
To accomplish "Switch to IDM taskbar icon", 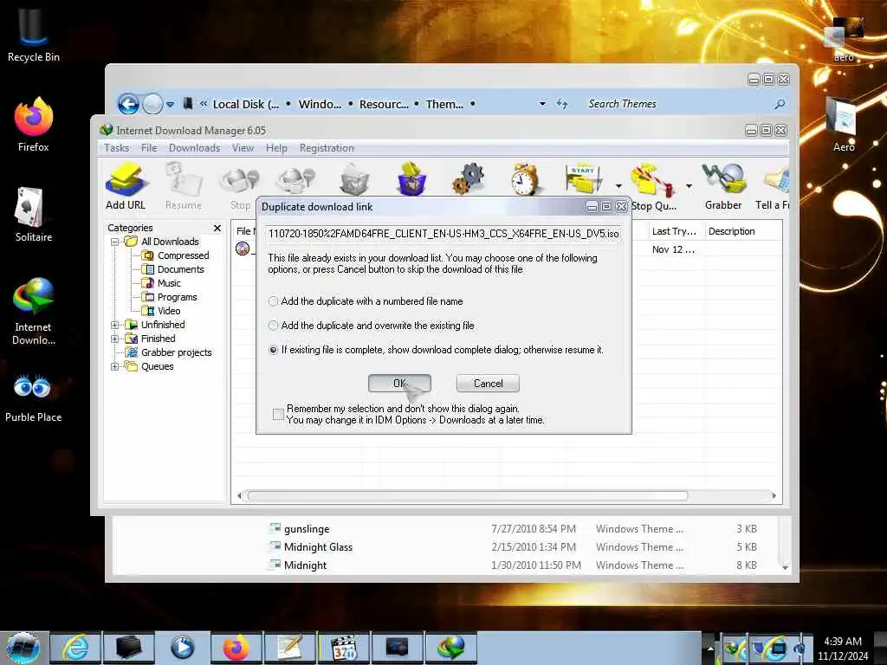I will tap(450, 648).
